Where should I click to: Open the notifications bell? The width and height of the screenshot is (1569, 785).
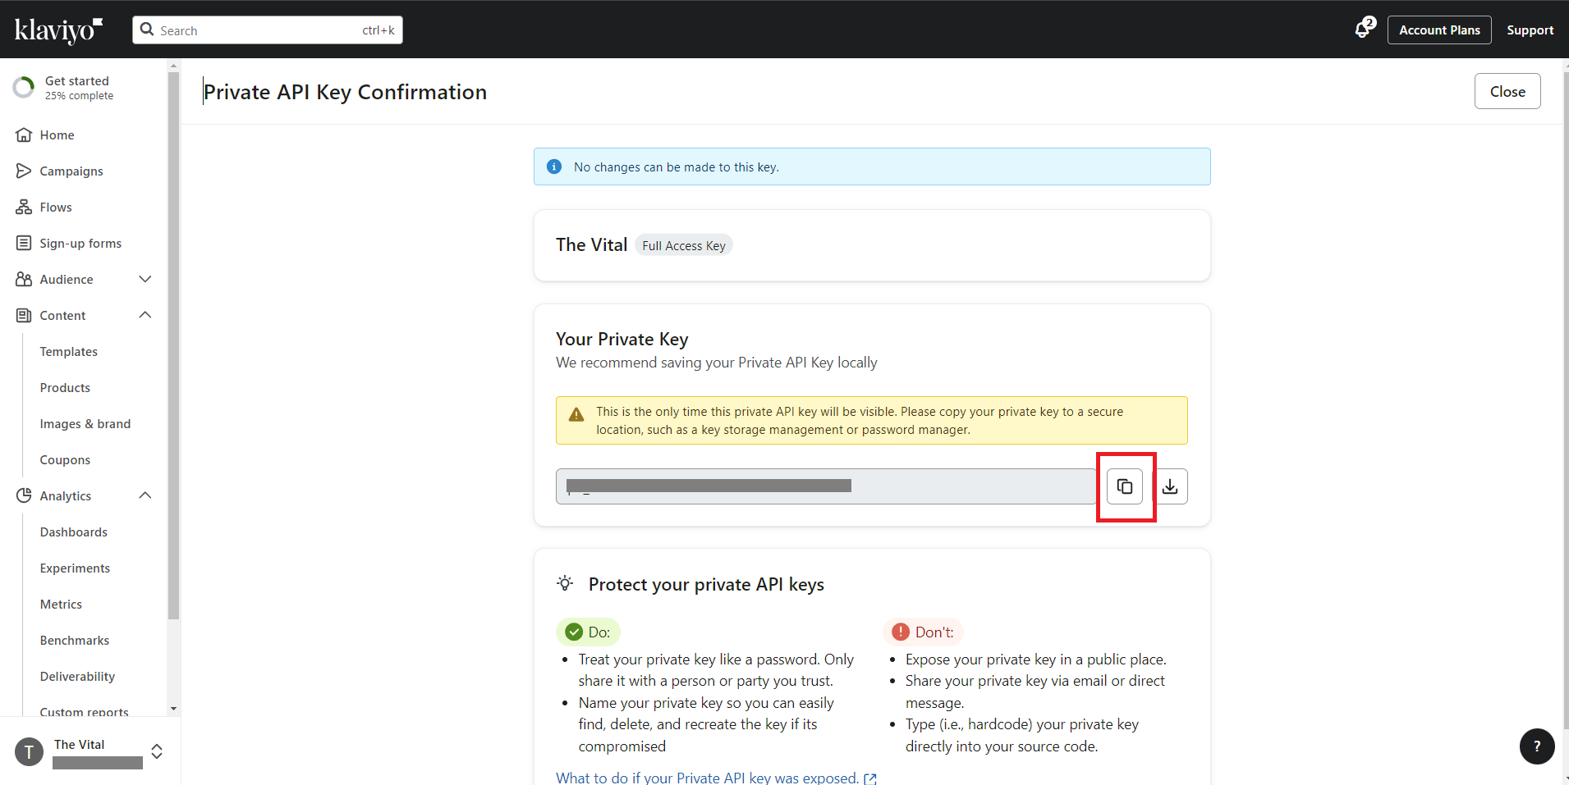1363,30
